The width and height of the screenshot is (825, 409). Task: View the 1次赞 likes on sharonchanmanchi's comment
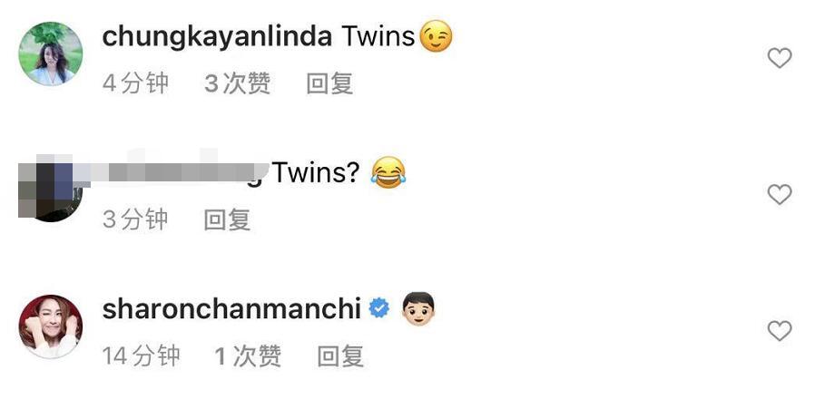click(x=249, y=356)
